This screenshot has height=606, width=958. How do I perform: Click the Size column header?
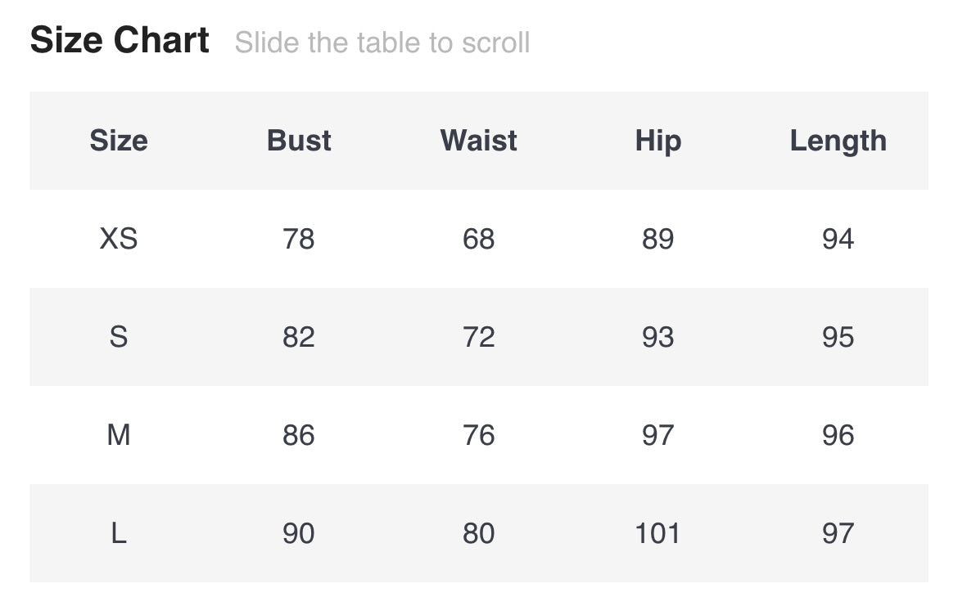tap(119, 141)
